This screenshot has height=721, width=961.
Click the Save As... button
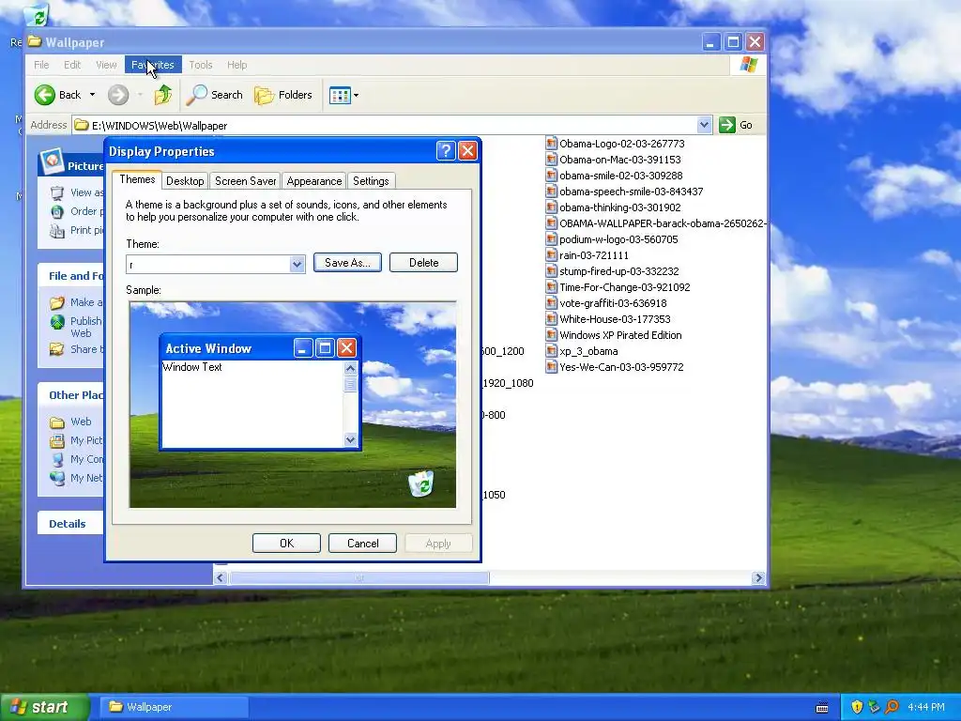point(347,263)
